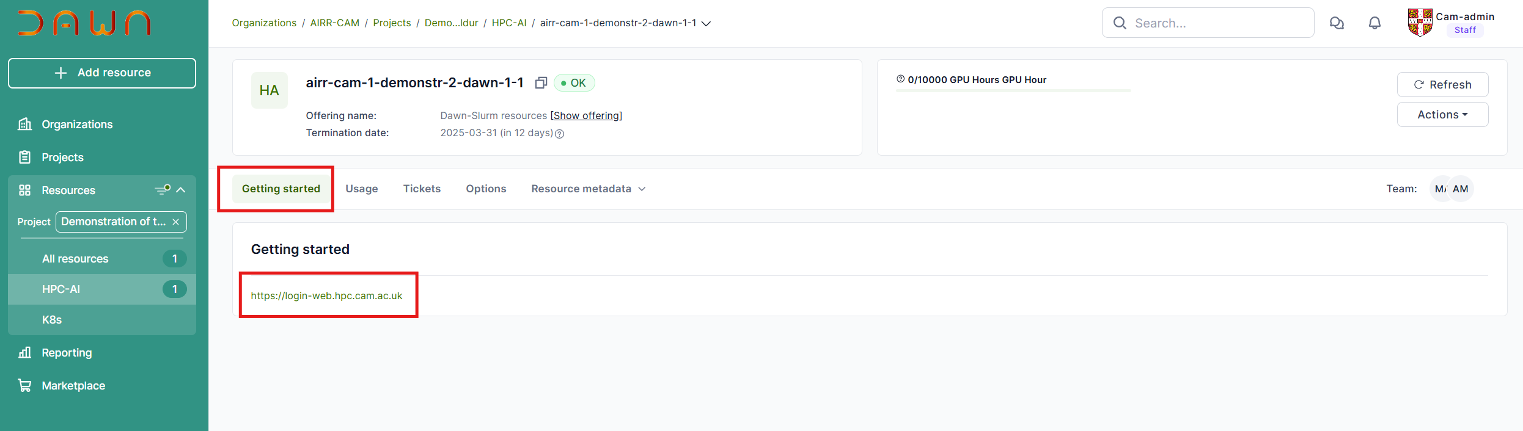The width and height of the screenshot is (1523, 431).
Task: Switch to the Options tab
Action: (486, 189)
